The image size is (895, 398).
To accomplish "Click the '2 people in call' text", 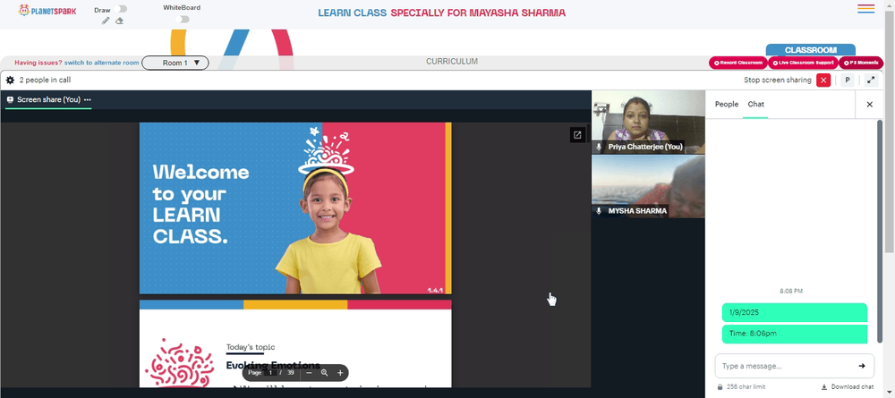I will click(45, 80).
